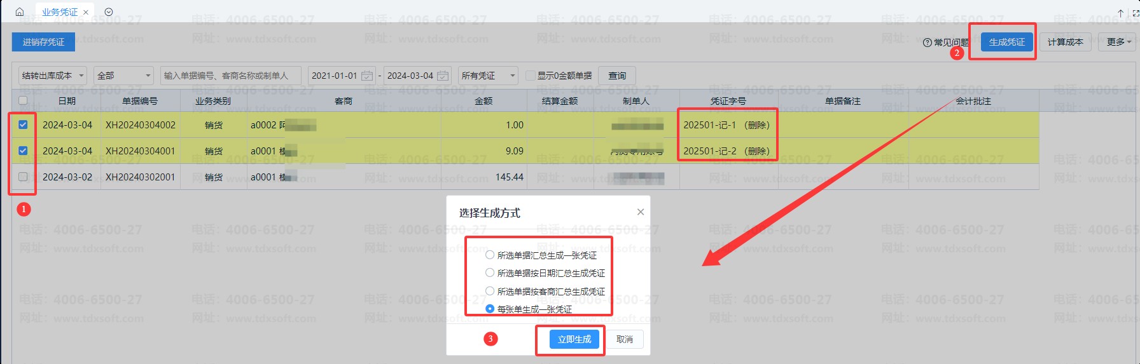Delete voucher 202501-记-2 via 删除

tap(757, 151)
